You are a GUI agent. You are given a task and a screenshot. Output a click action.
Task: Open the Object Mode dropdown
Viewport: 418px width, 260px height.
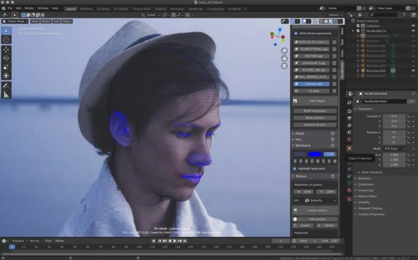pyautogui.click(x=15, y=21)
